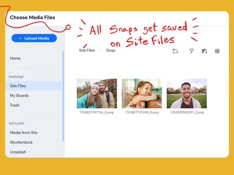Go to Site Files breadcrumb
The width and height of the screenshot is (234, 175).
point(87,50)
